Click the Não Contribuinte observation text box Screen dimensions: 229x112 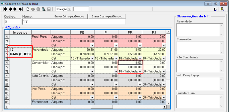(x=200, y=66)
